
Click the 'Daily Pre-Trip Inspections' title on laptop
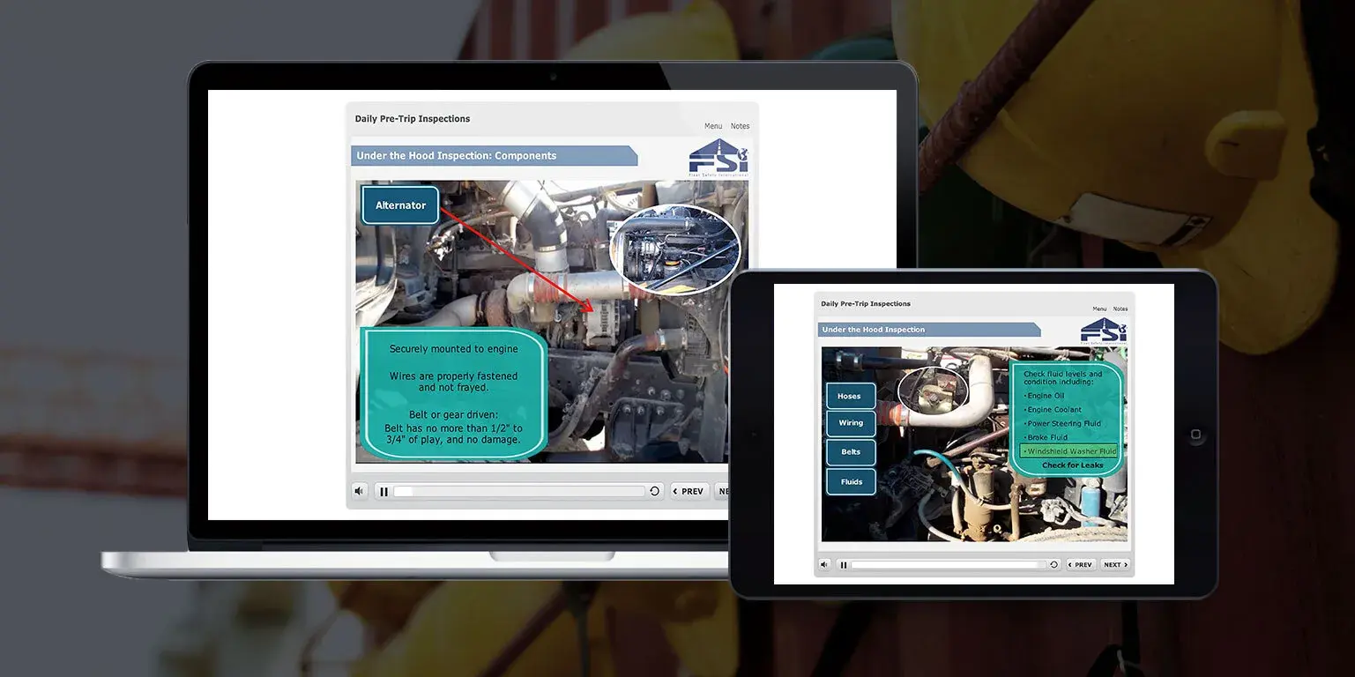click(x=413, y=119)
